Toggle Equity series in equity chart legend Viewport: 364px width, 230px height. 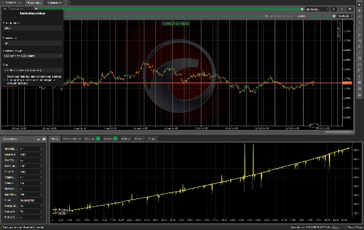point(59,213)
